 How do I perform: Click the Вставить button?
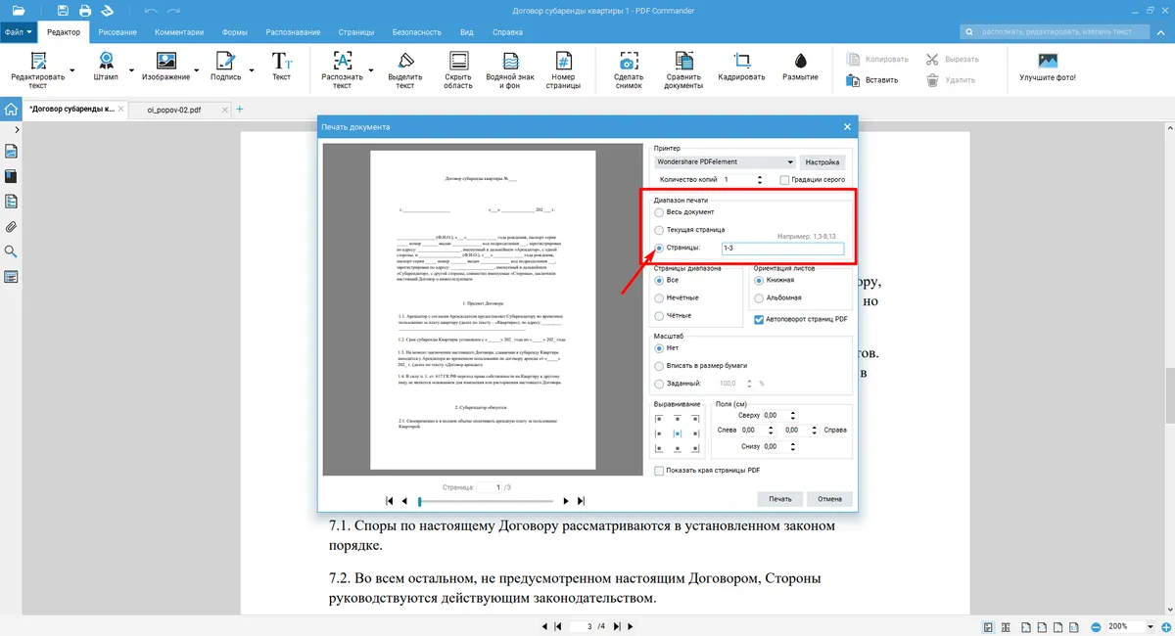tap(872, 79)
